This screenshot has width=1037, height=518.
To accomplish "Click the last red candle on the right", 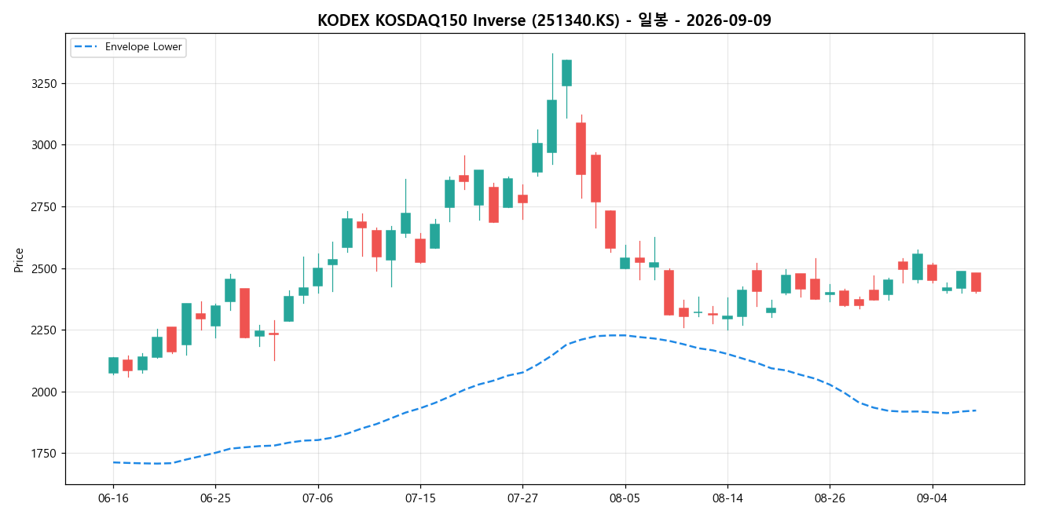I will coord(976,283).
